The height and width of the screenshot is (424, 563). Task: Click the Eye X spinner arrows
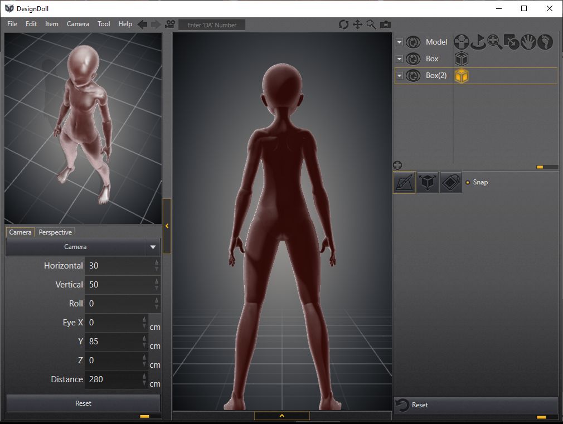pos(144,323)
